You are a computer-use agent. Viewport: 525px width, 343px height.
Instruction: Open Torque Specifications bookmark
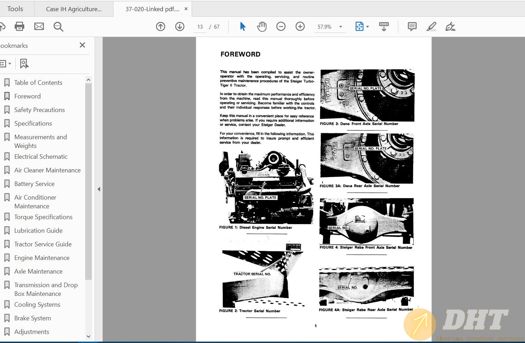click(x=43, y=217)
